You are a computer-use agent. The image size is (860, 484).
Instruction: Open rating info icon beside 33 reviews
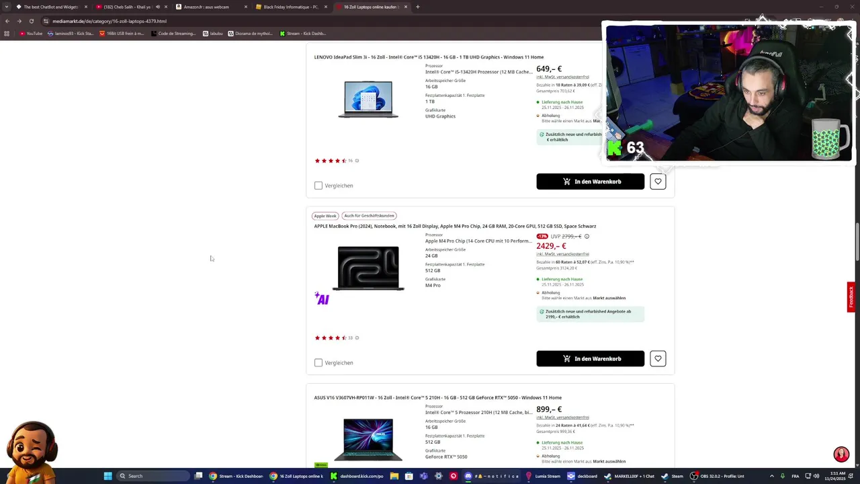pyautogui.click(x=357, y=338)
